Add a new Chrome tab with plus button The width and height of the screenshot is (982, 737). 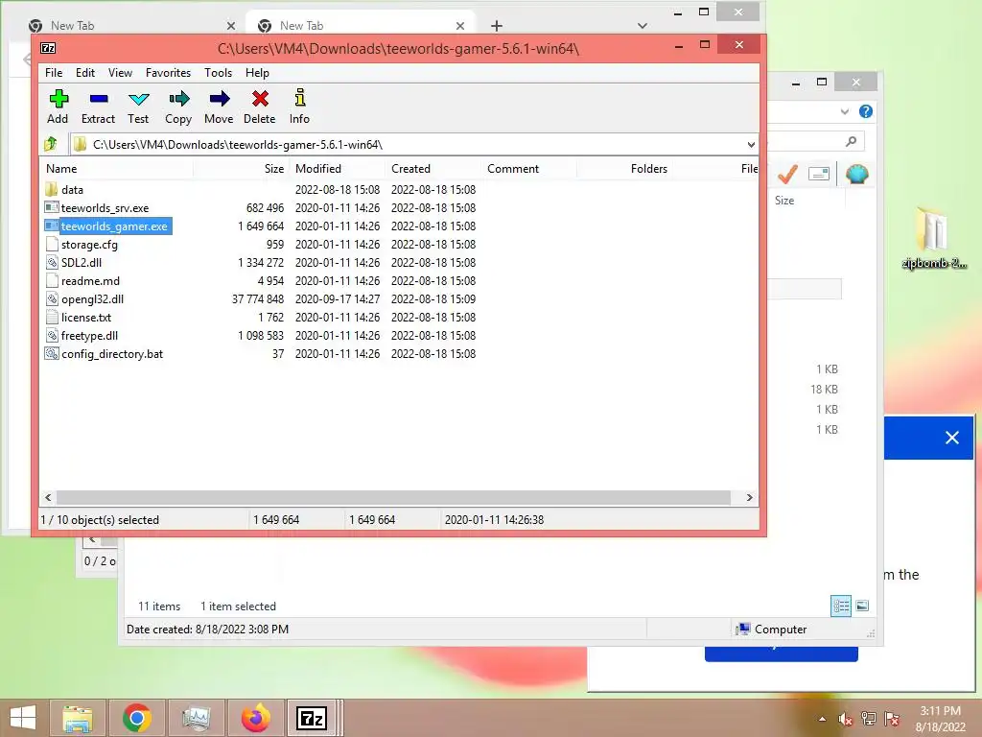(497, 26)
